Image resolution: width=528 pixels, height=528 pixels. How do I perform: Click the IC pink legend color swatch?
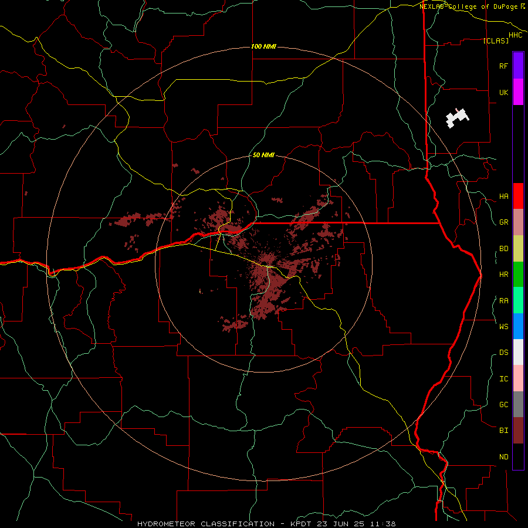pos(518,378)
